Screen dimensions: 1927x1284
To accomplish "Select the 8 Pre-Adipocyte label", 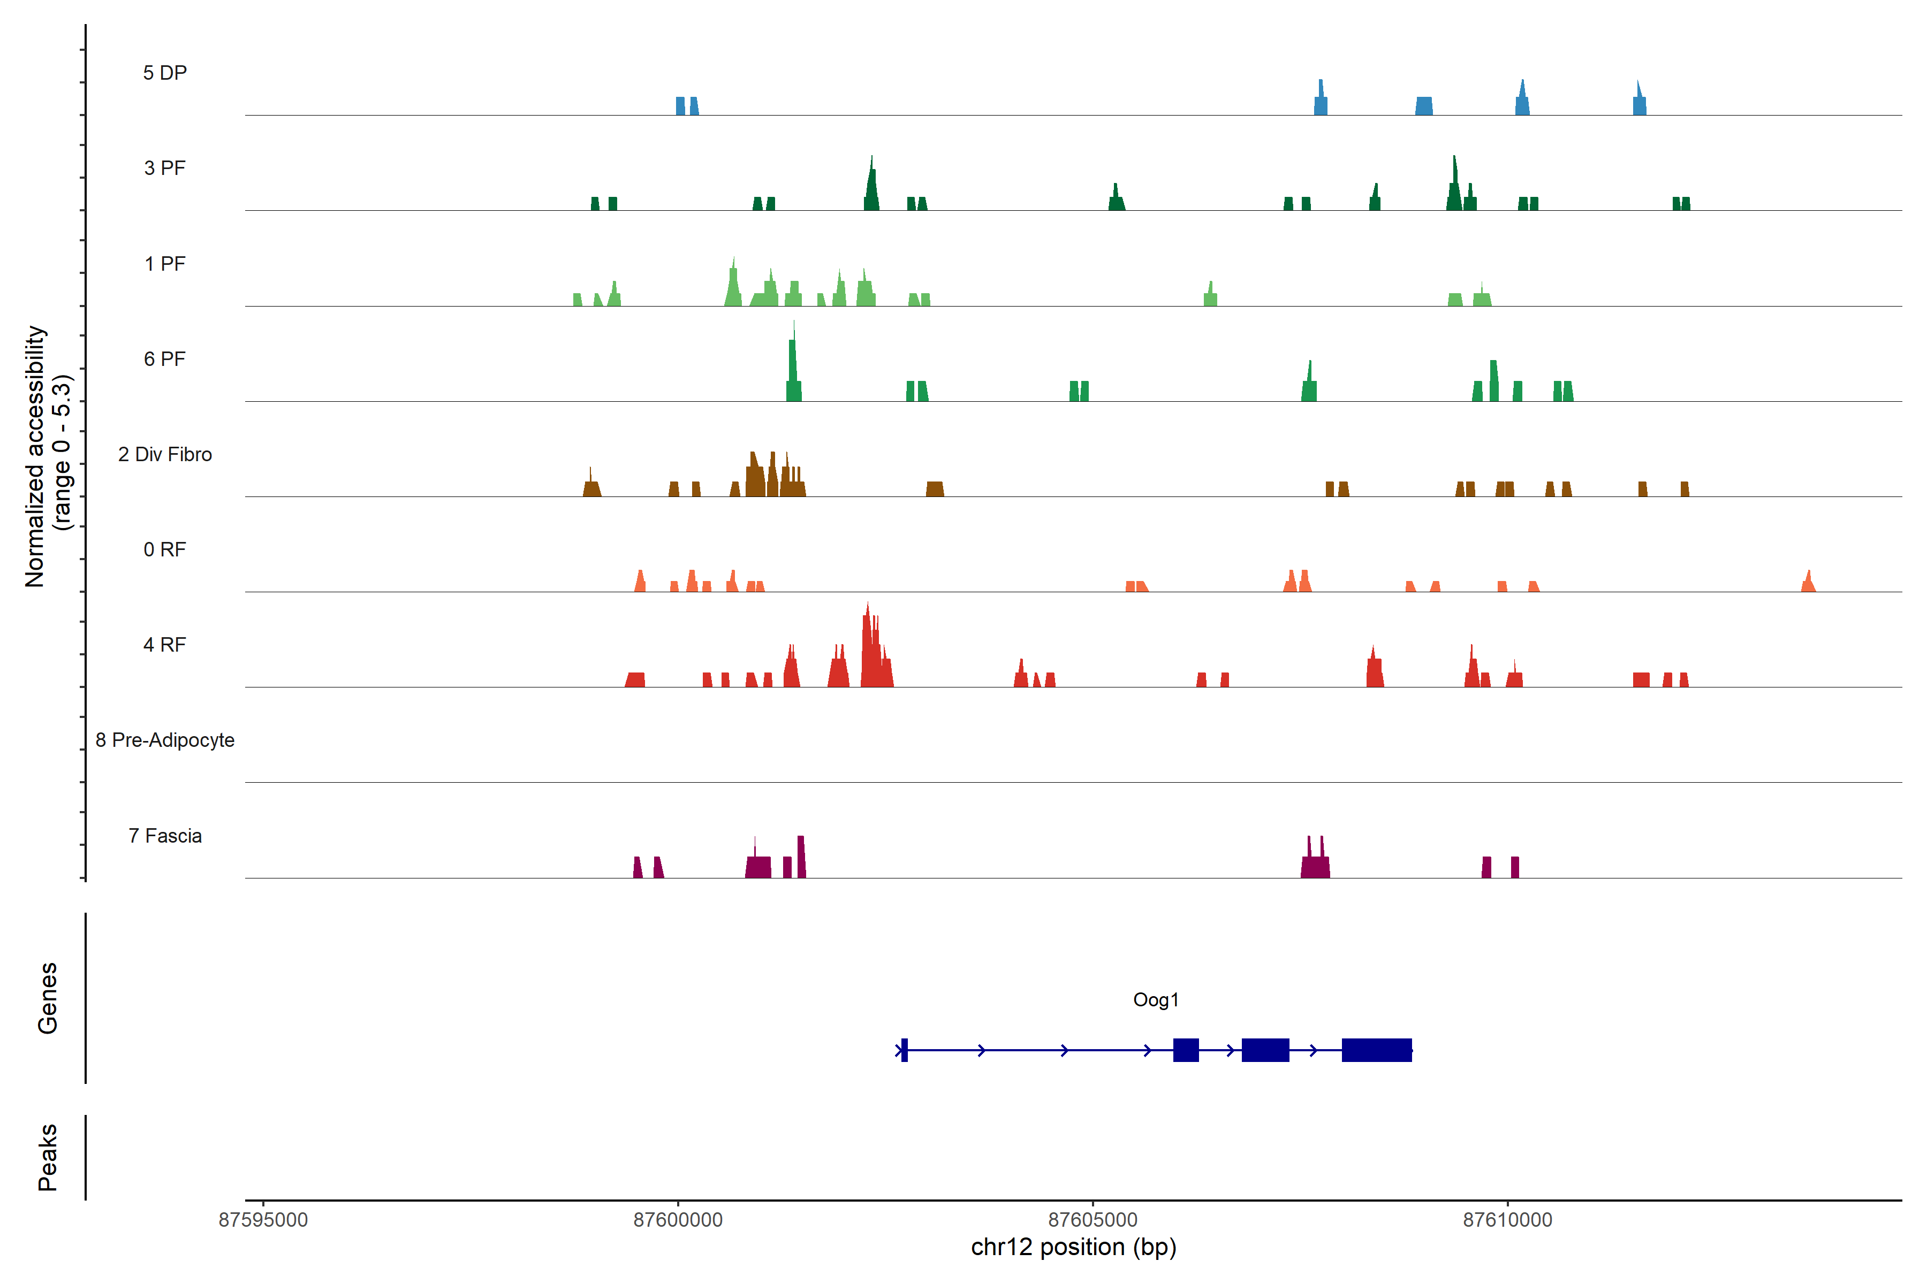I will click(165, 740).
